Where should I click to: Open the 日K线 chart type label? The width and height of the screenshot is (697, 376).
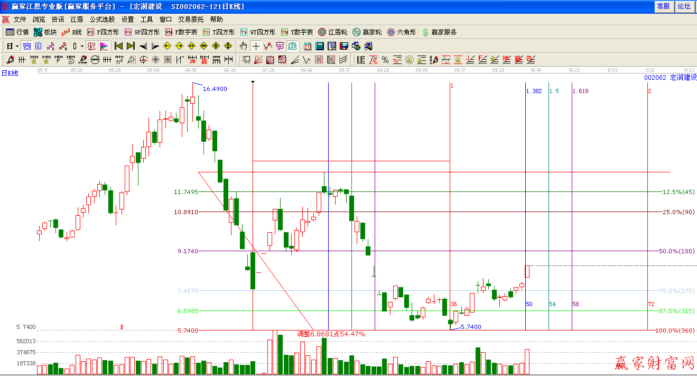[10, 74]
